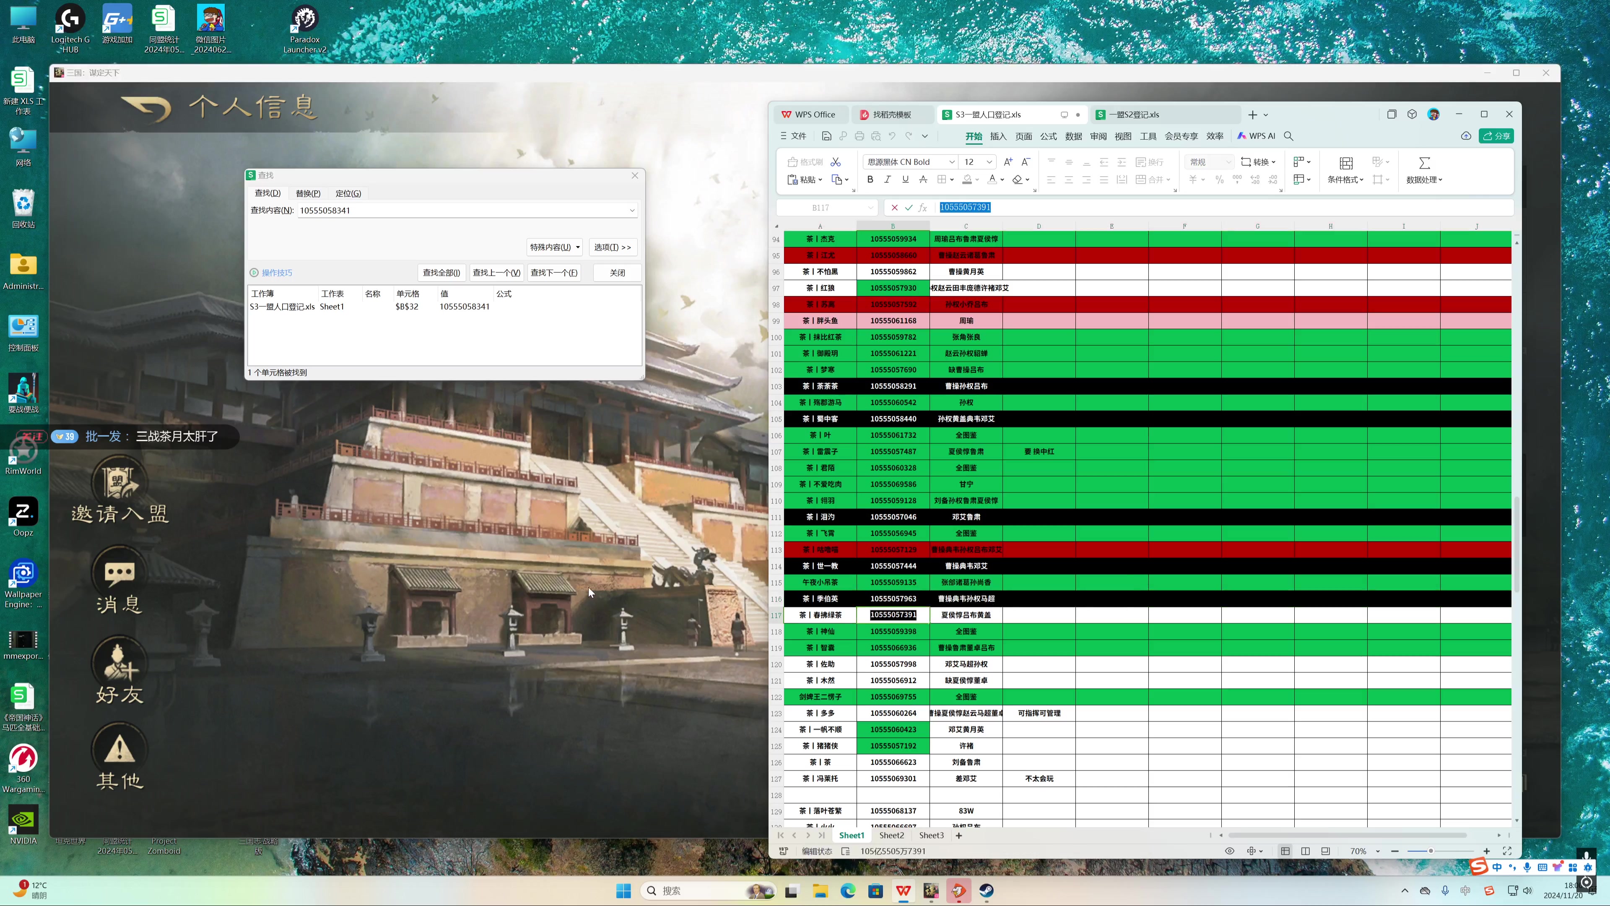This screenshot has height=906, width=1610.
Task: Add a new sheet with plus icon
Action: [x=959, y=836]
